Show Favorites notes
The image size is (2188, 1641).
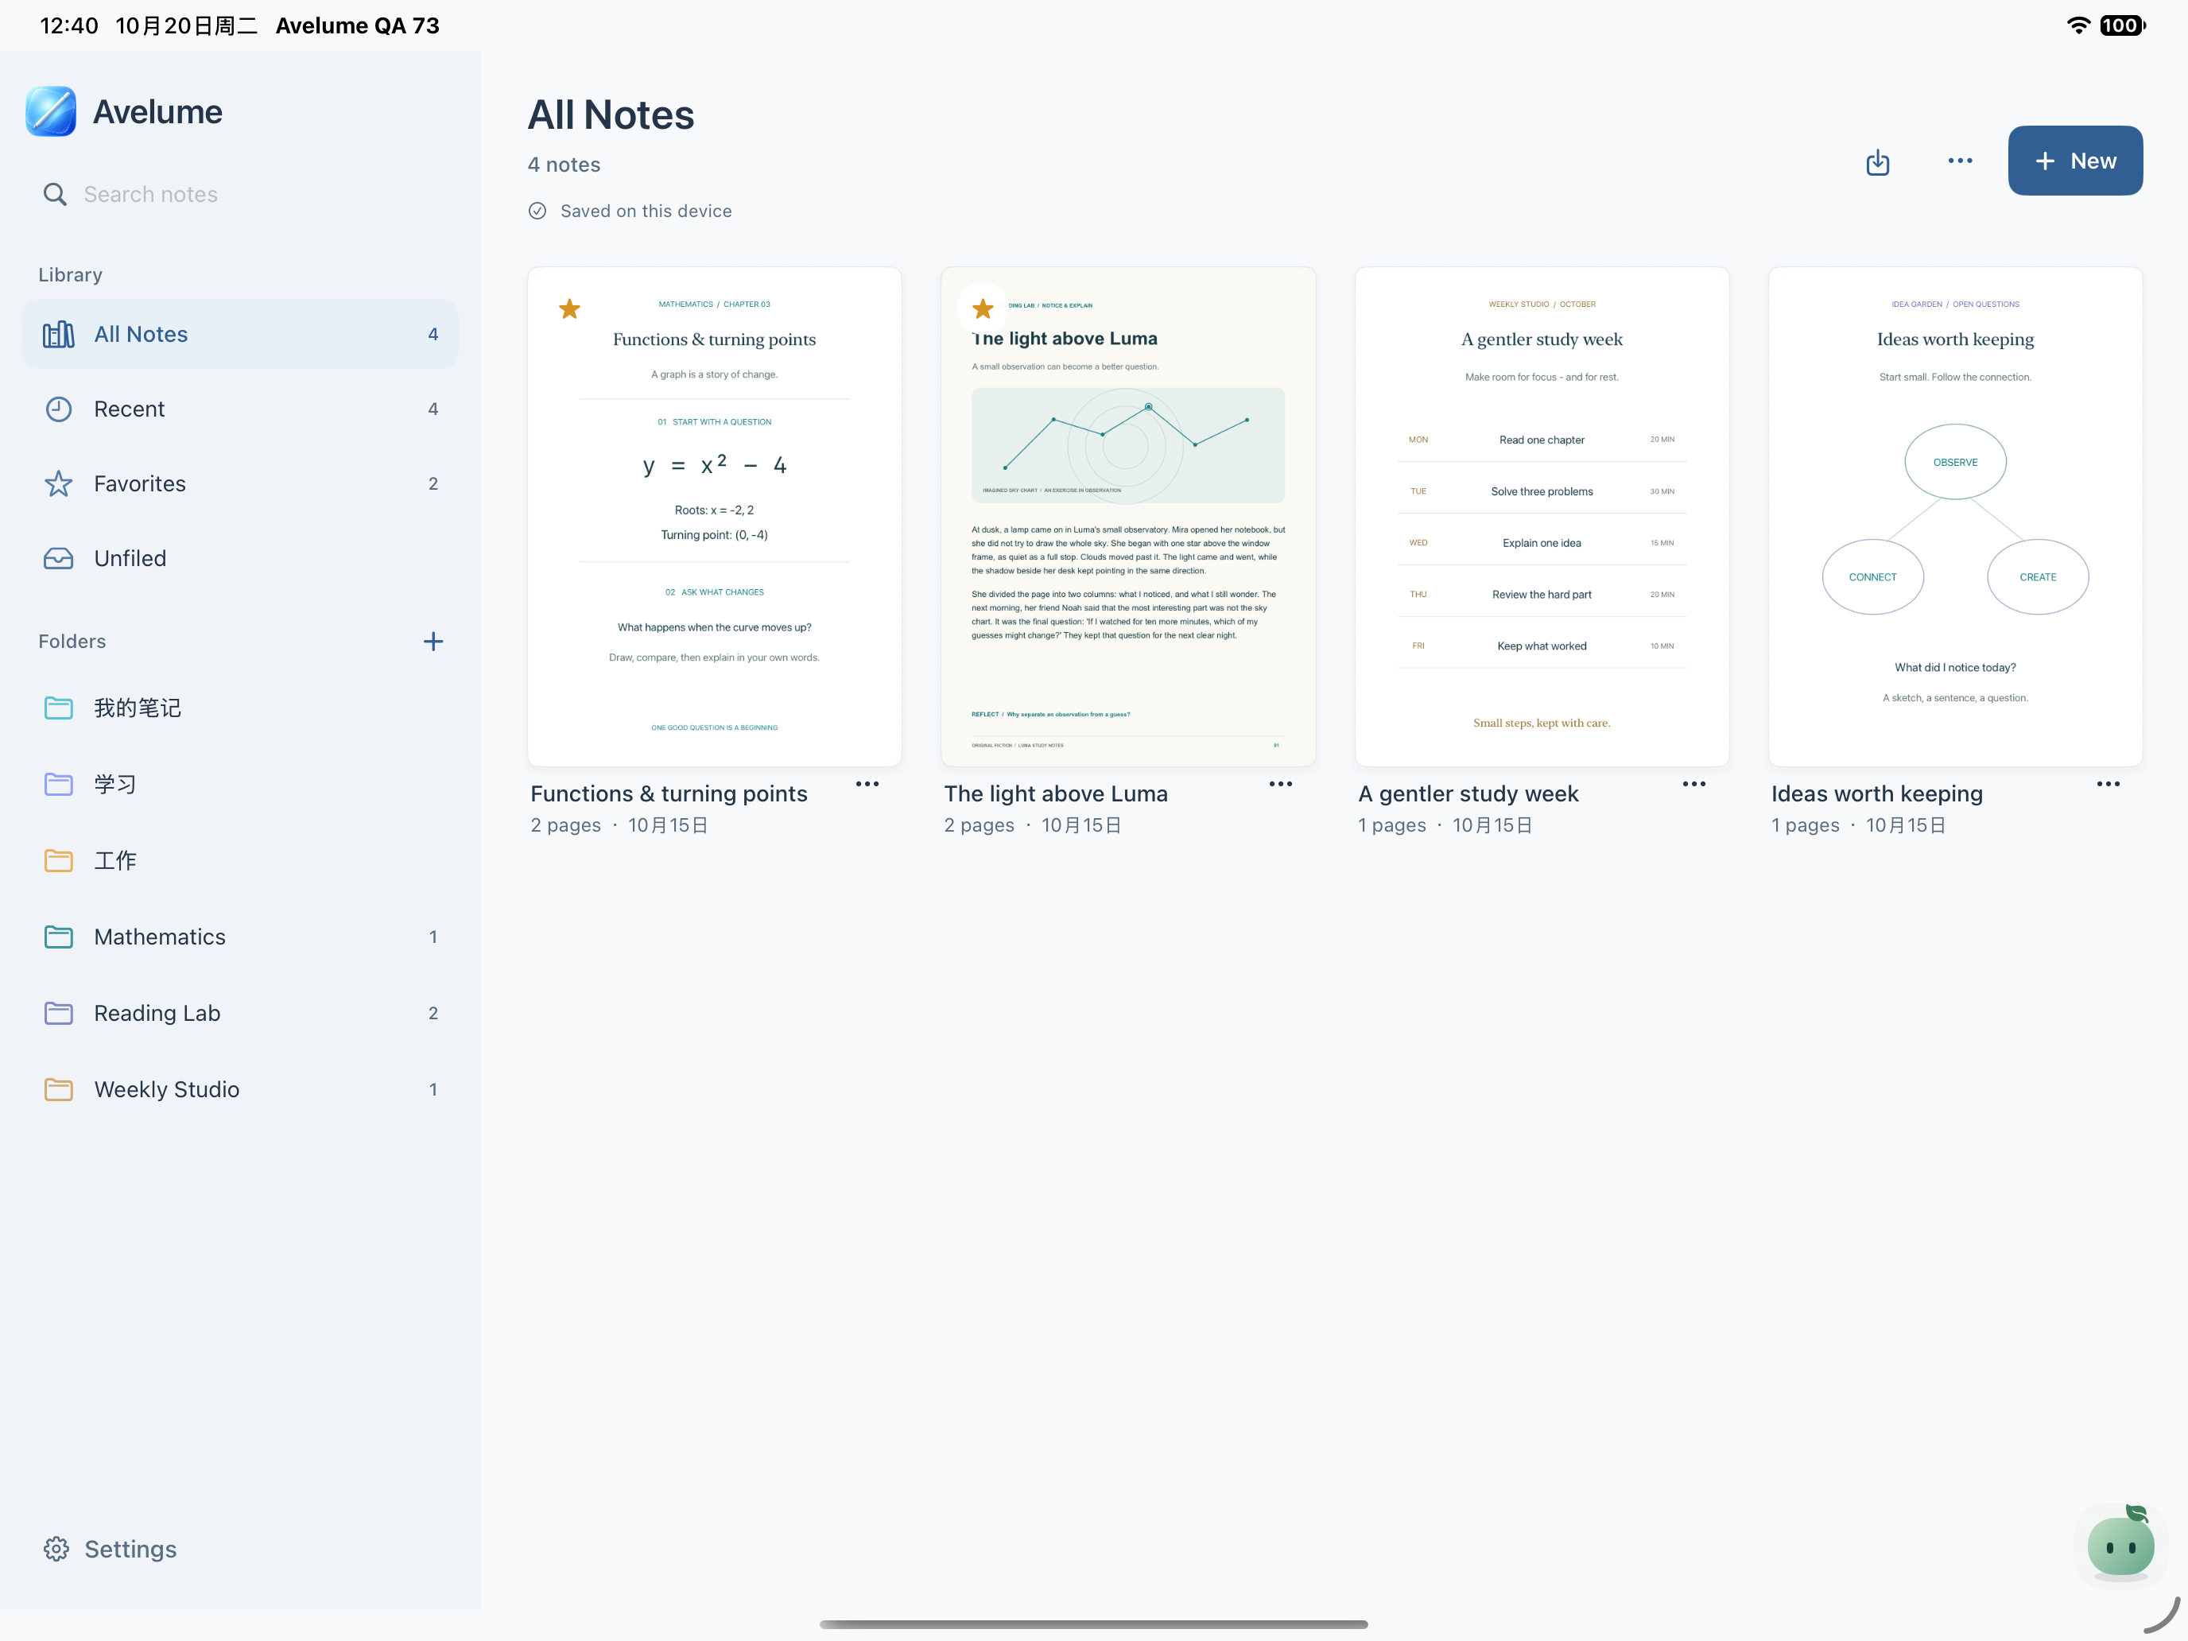(x=240, y=483)
